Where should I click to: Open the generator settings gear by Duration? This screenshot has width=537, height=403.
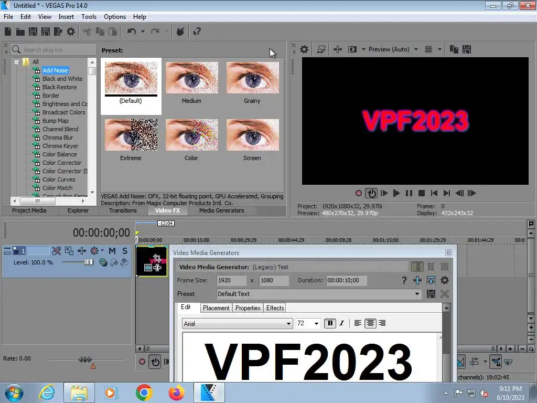tap(445, 280)
